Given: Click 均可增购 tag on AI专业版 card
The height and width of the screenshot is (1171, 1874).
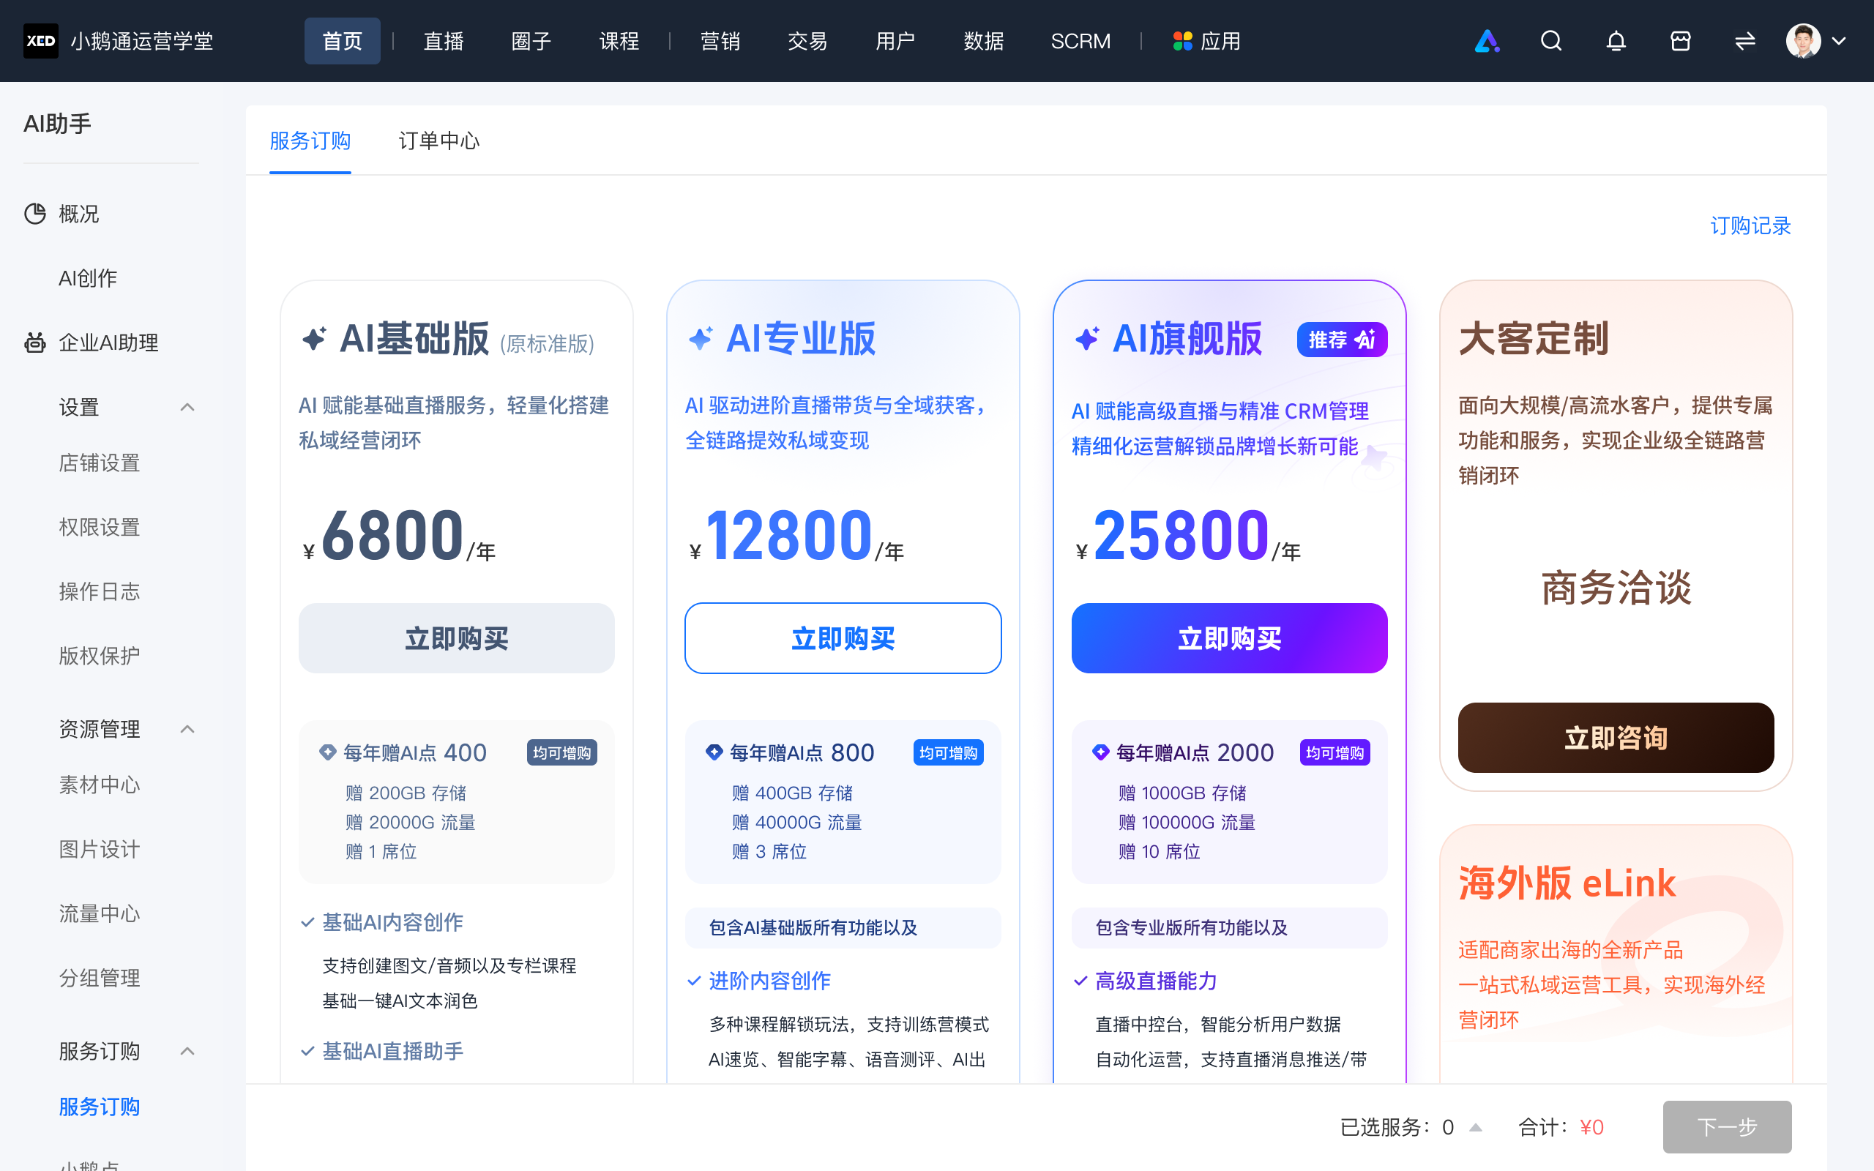Looking at the screenshot, I should pyautogui.click(x=949, y=753).
